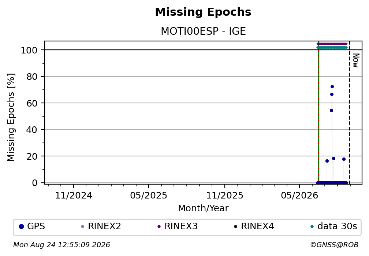Click the data 30s legend label
369x256 pixels.
[337, 226]
